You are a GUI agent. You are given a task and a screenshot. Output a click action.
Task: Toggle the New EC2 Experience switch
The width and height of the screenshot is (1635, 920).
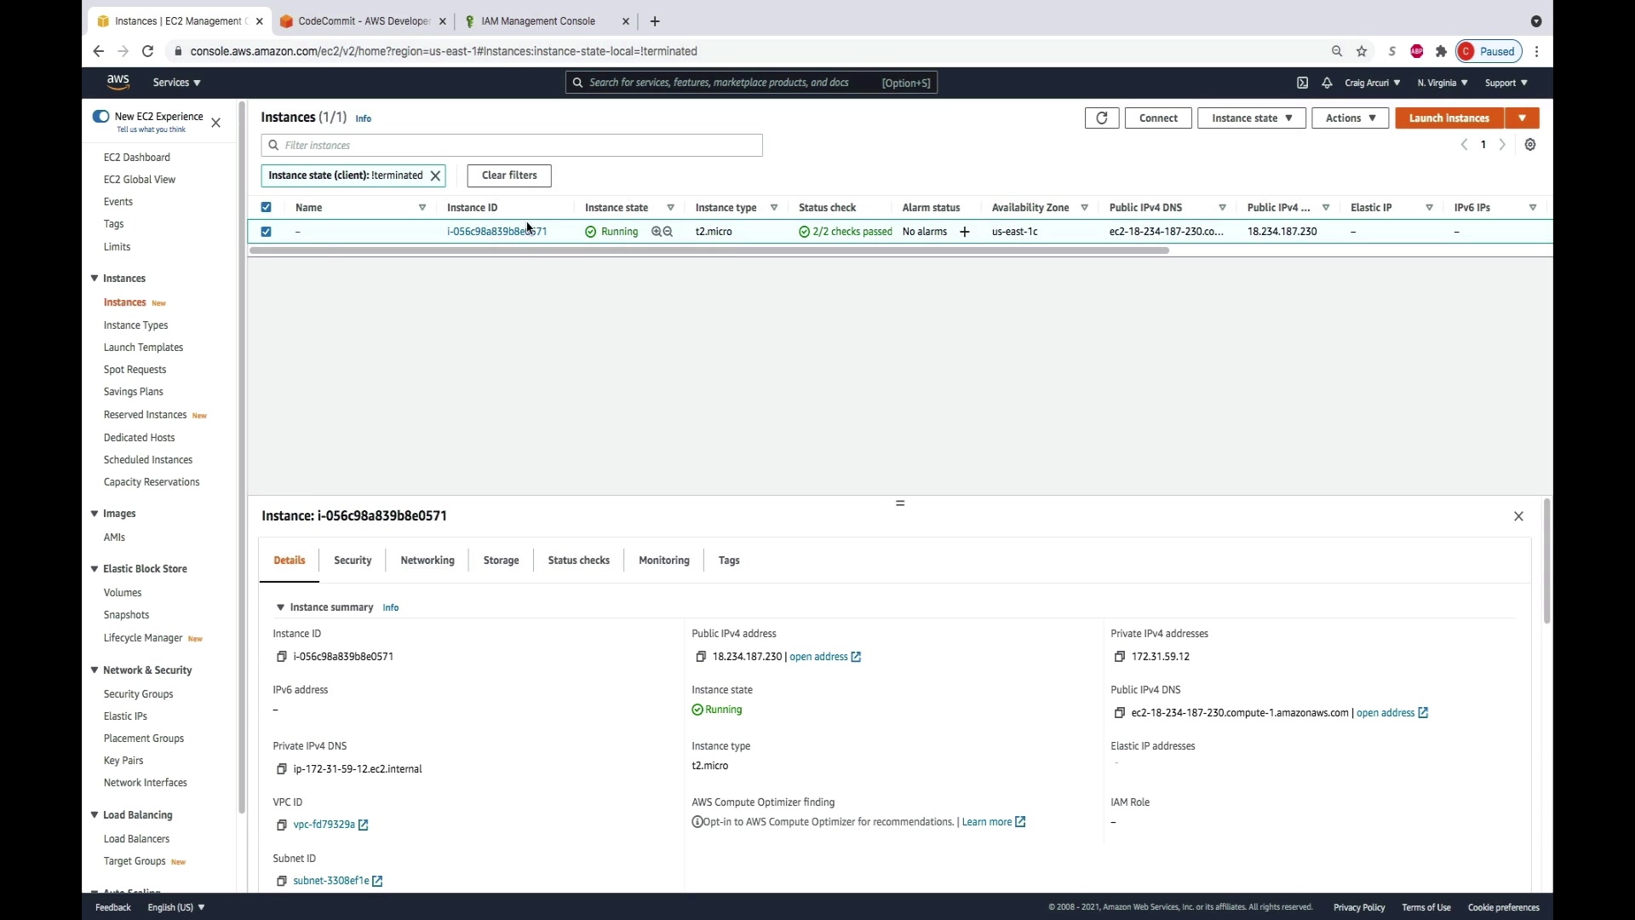tap(100, 117)
